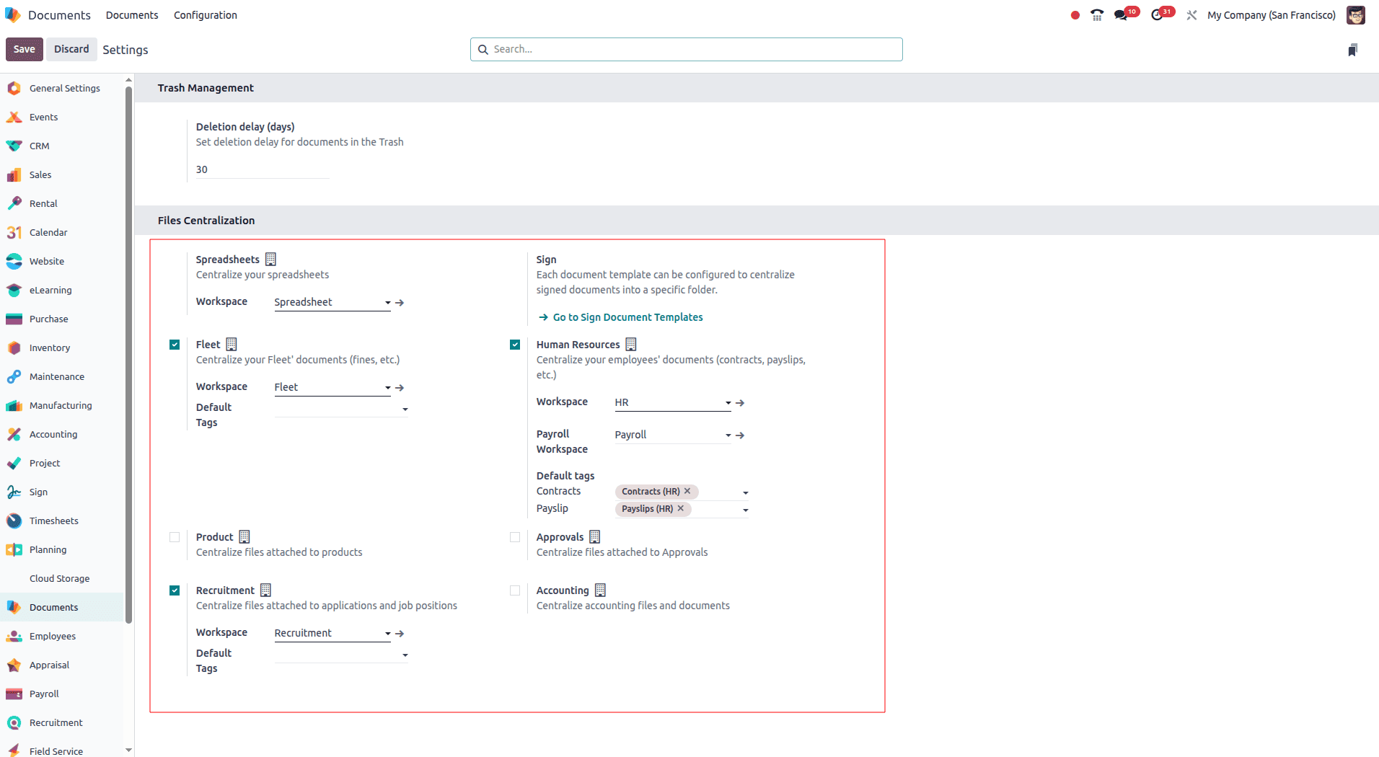Click the Save button
1379x757 pixels.
(x=24, y=49)
